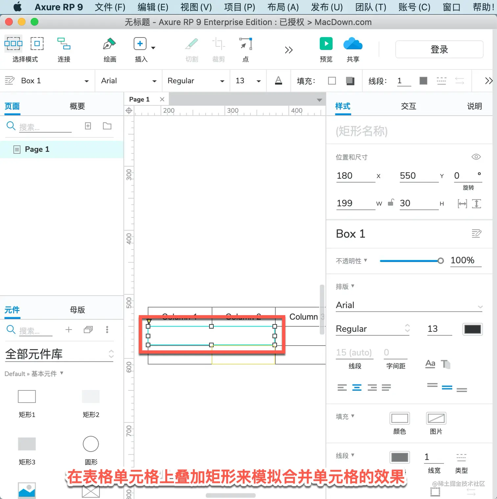Open the 发布 (U) menu
This screenshot has height=499, width=497.
point(327,7)
